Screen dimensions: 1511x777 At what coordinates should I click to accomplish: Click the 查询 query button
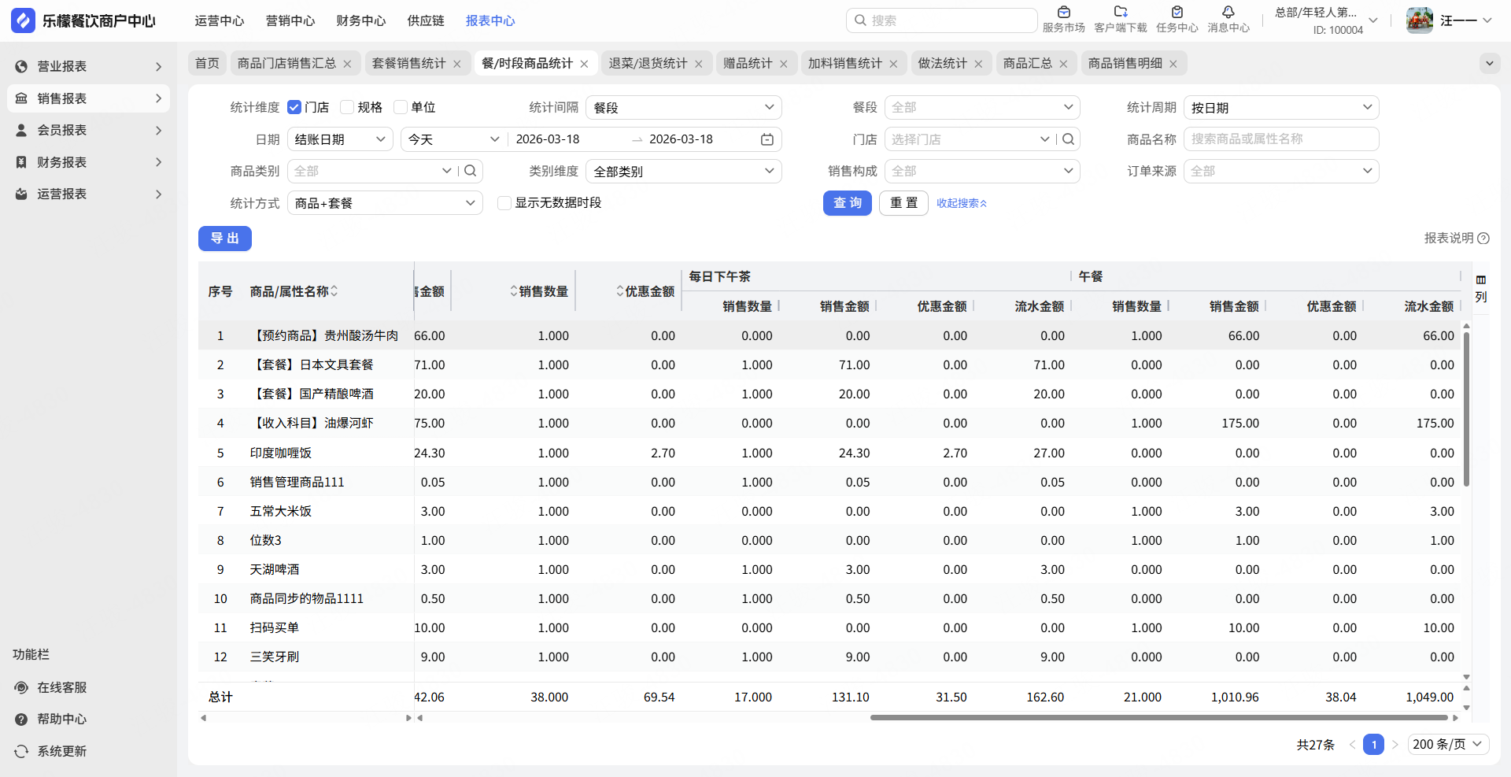click(x=847, y=203)
